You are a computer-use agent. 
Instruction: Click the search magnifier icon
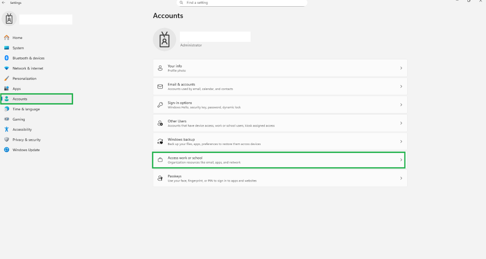point(181,2)
